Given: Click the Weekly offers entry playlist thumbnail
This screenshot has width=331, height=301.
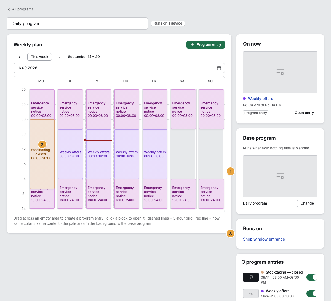Looking at the screenshot, I should click(251, 294).
